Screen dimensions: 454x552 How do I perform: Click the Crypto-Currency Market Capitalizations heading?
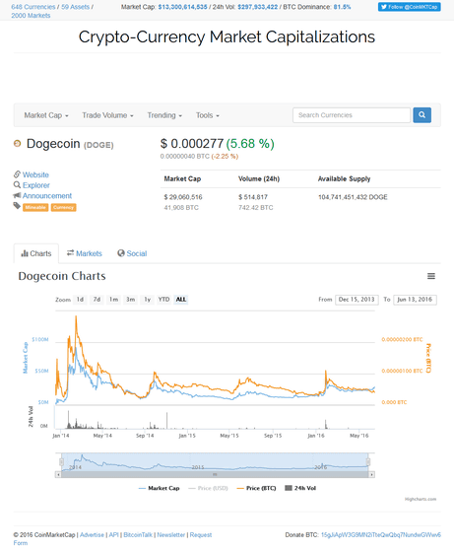click(227, 37)
